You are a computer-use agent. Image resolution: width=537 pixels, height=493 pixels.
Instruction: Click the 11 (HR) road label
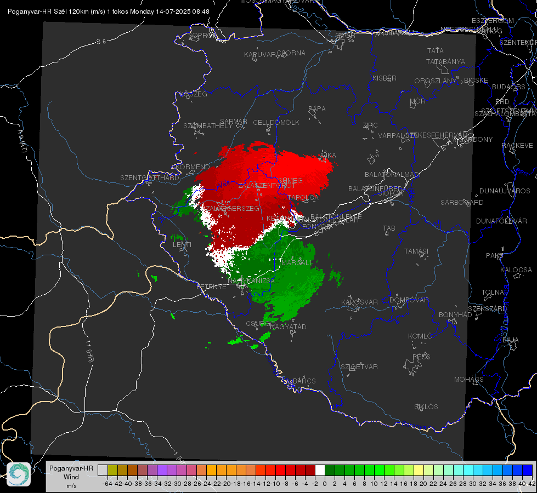(x=90, y=351)
